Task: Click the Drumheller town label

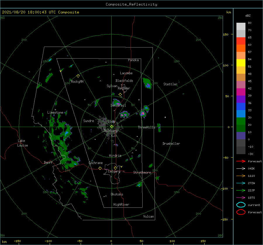Action: 171,144
